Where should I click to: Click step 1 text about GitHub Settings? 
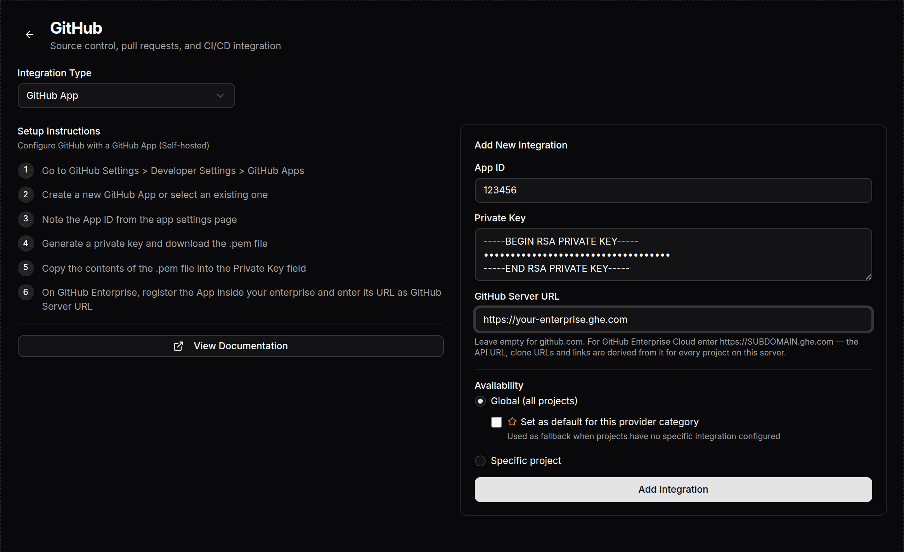173,171
